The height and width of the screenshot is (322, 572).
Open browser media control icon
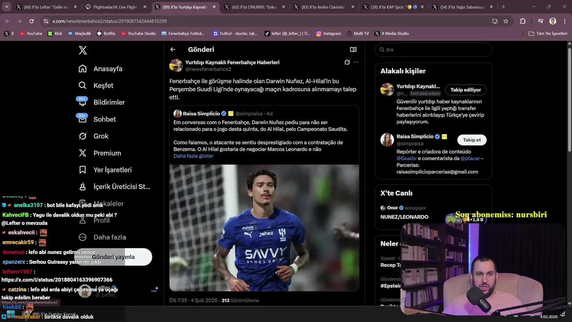click(541, 21)
